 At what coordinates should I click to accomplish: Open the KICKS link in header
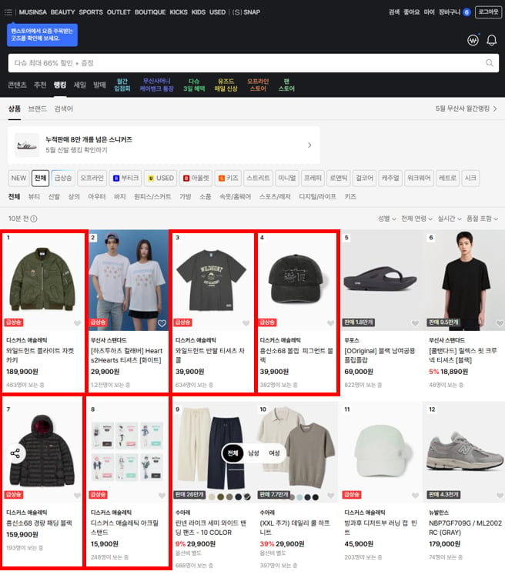point(179,12)
